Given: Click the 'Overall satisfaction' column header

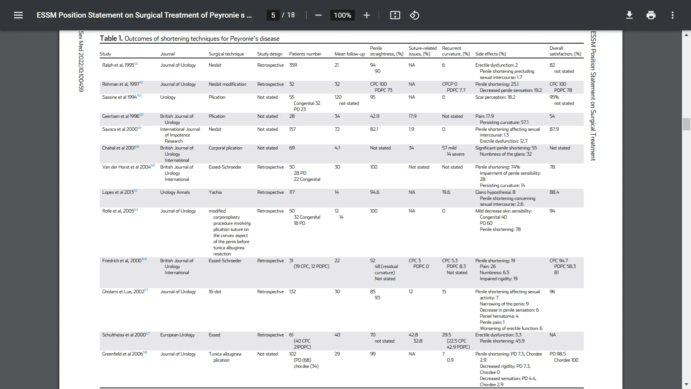Looking at the screenshot, I should coord(565,51).
